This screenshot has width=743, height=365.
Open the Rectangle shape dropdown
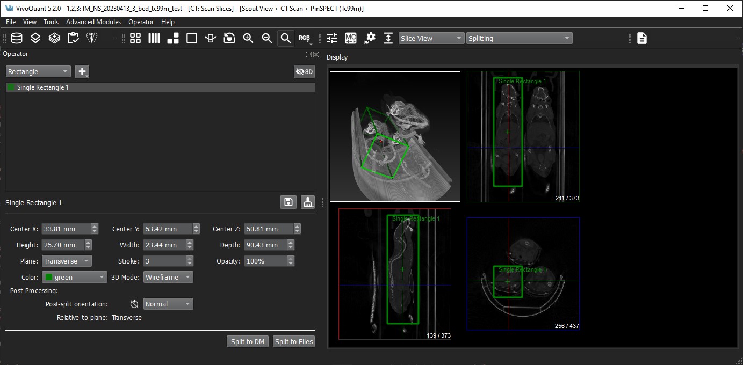coord(38,71)
